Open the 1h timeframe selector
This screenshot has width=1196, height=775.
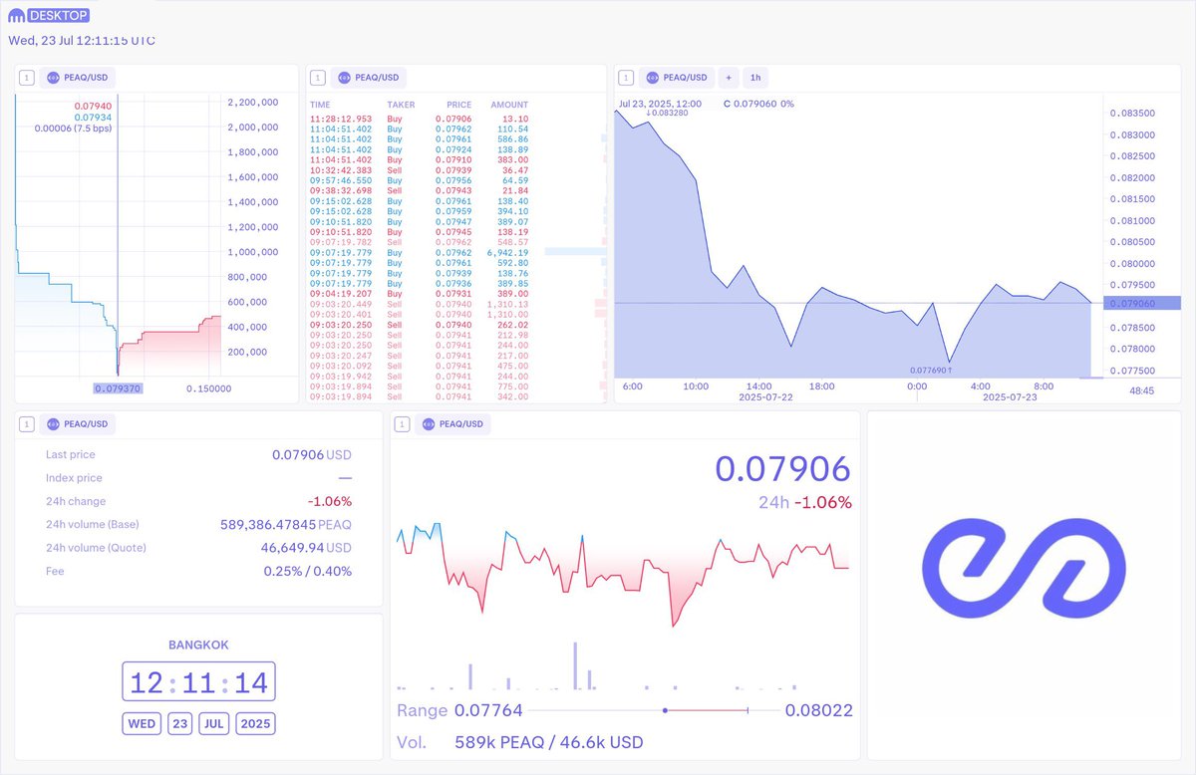(755, 78)
